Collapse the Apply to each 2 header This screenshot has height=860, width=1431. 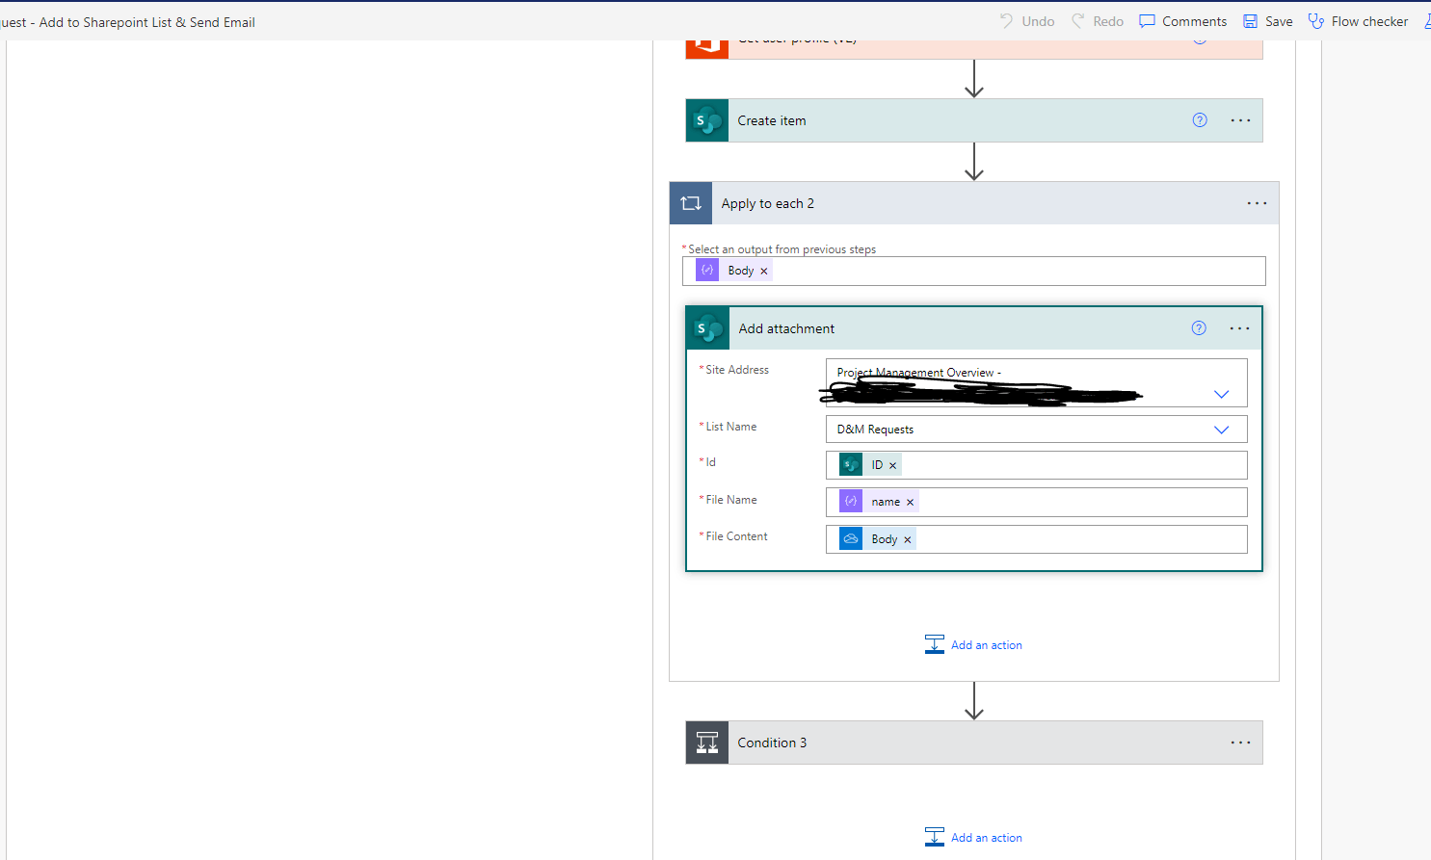(974, 203)
